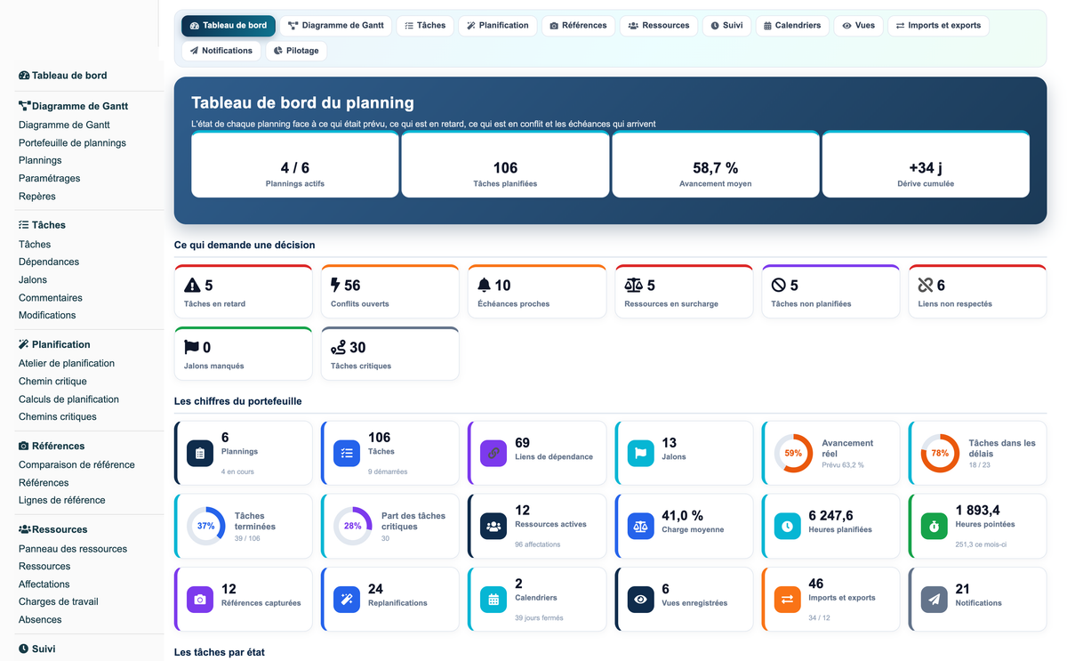Open the Tâches tab in top bar
Viewport: 1067px width, 661px height.
click(425, 26)
